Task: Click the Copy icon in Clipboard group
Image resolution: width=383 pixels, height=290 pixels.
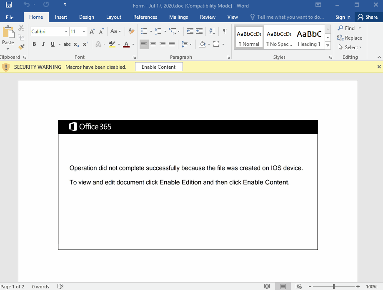Action: [x=21, y=37]
